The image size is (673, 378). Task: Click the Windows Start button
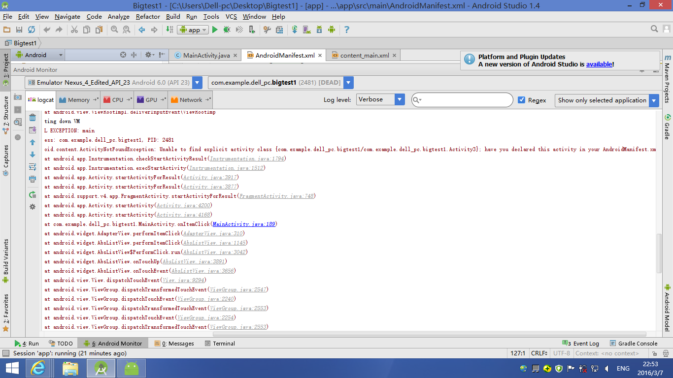click(x=12, y=368)
